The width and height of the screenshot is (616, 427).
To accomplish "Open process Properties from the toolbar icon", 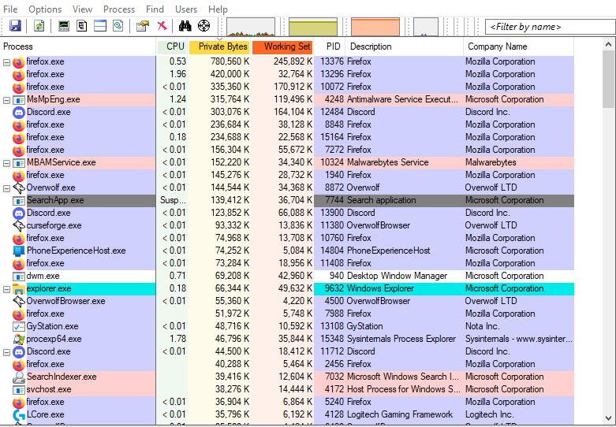I will point(143,26).
